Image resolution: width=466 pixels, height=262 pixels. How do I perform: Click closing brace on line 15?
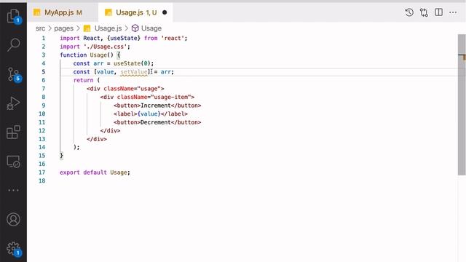61,155
